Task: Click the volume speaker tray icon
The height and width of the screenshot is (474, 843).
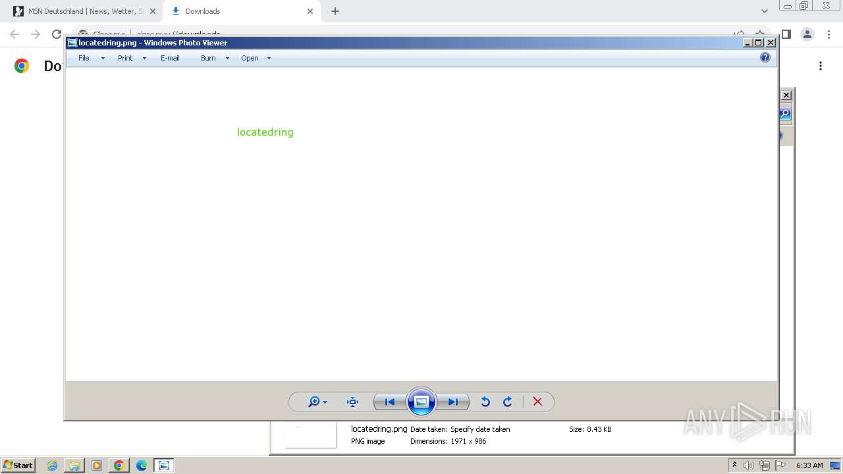Action: tap(749, 465)
